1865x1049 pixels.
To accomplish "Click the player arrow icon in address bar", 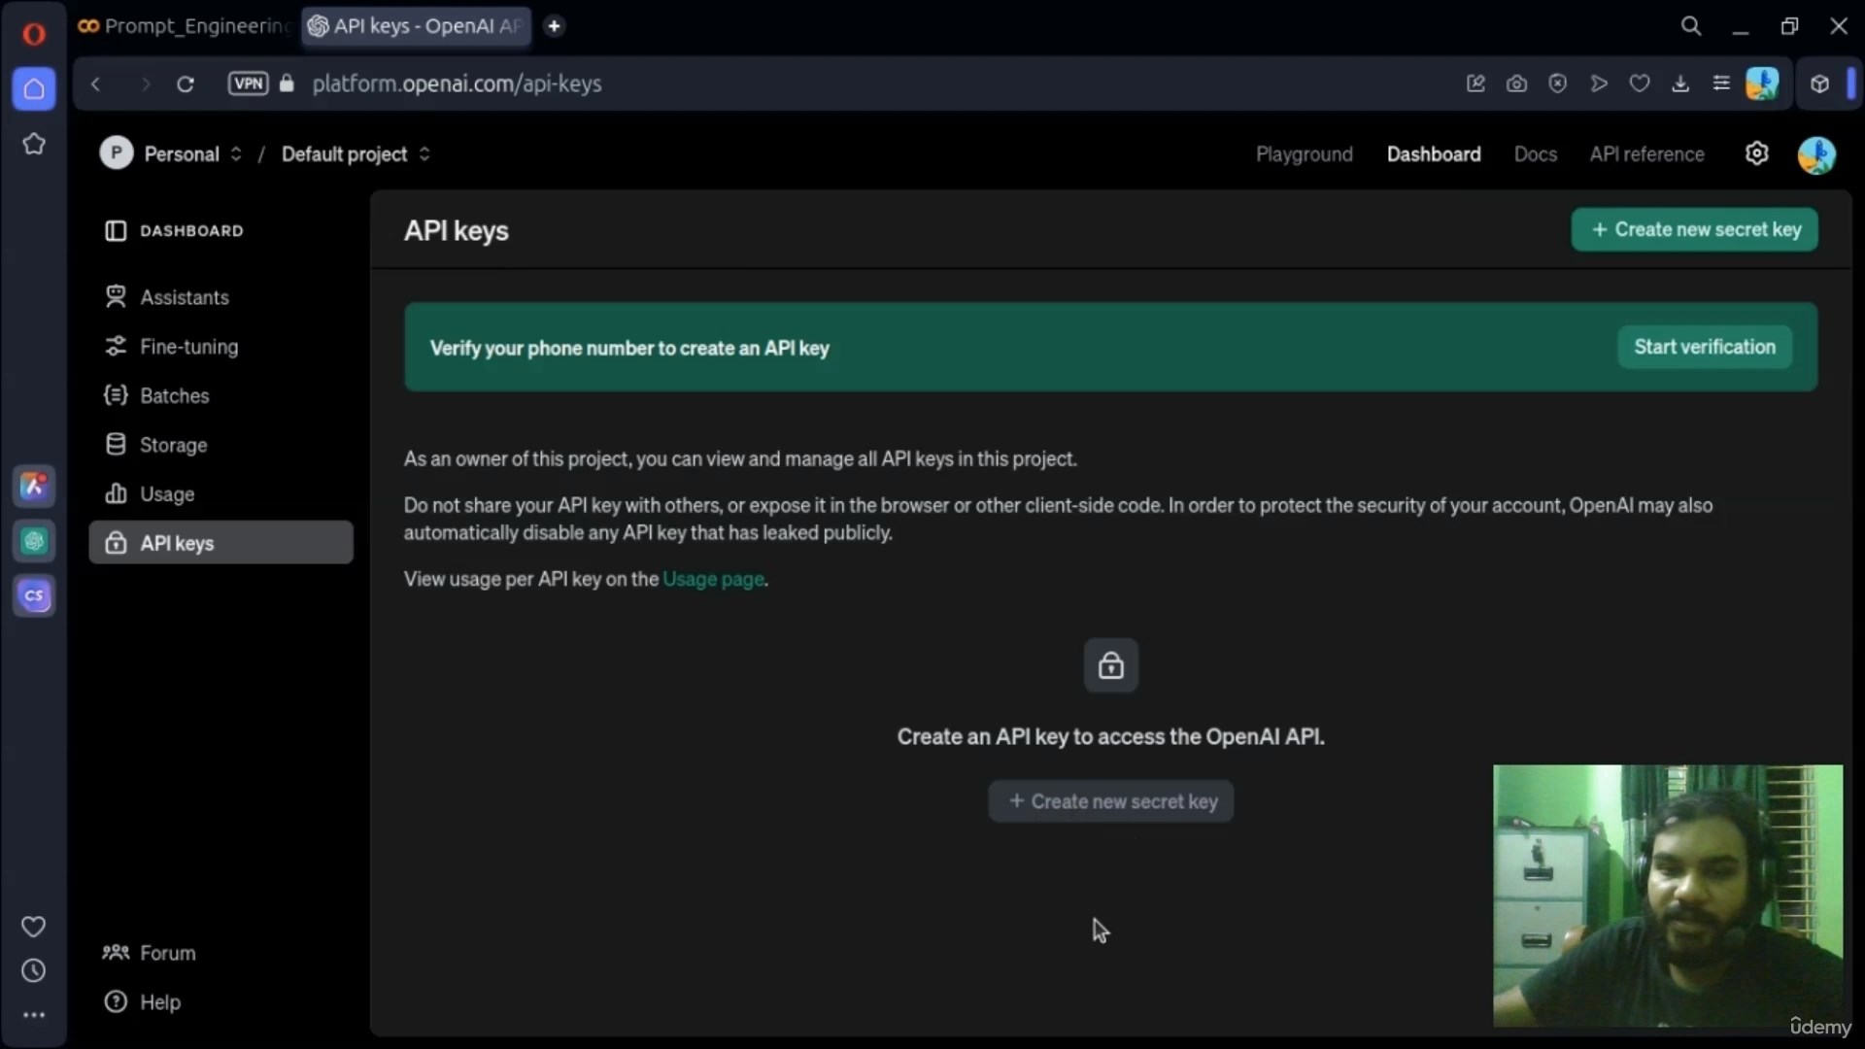I will pos(1599,84).
